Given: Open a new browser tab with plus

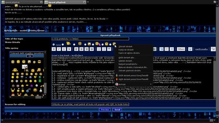Looking at the screenshot, I should (x=88, y=2).
